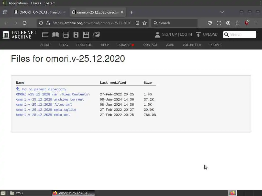The width and height of the screenshot is (262, 196).
Task: Click the browser forward arrow
Action: tap(15, 23)
